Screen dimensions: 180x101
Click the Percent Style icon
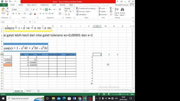point(70,12)
